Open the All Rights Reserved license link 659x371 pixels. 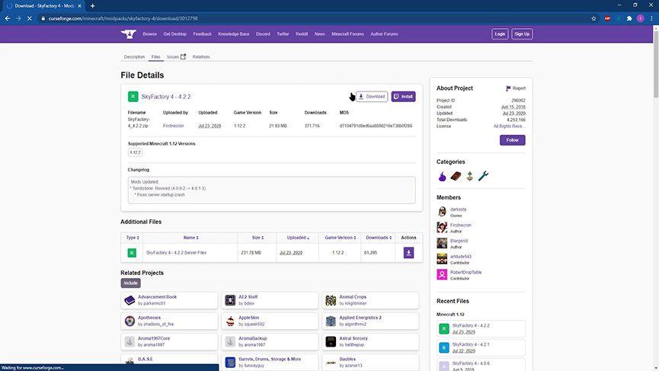click(509, 126)
